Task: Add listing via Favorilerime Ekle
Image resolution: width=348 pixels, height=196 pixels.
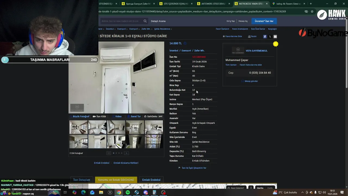Action: 232,36
